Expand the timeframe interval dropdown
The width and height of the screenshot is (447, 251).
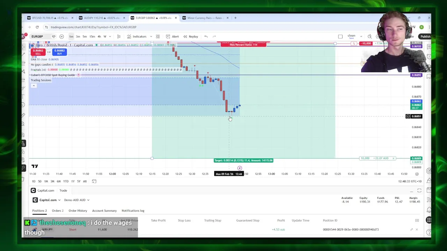[x=110, y=36]
